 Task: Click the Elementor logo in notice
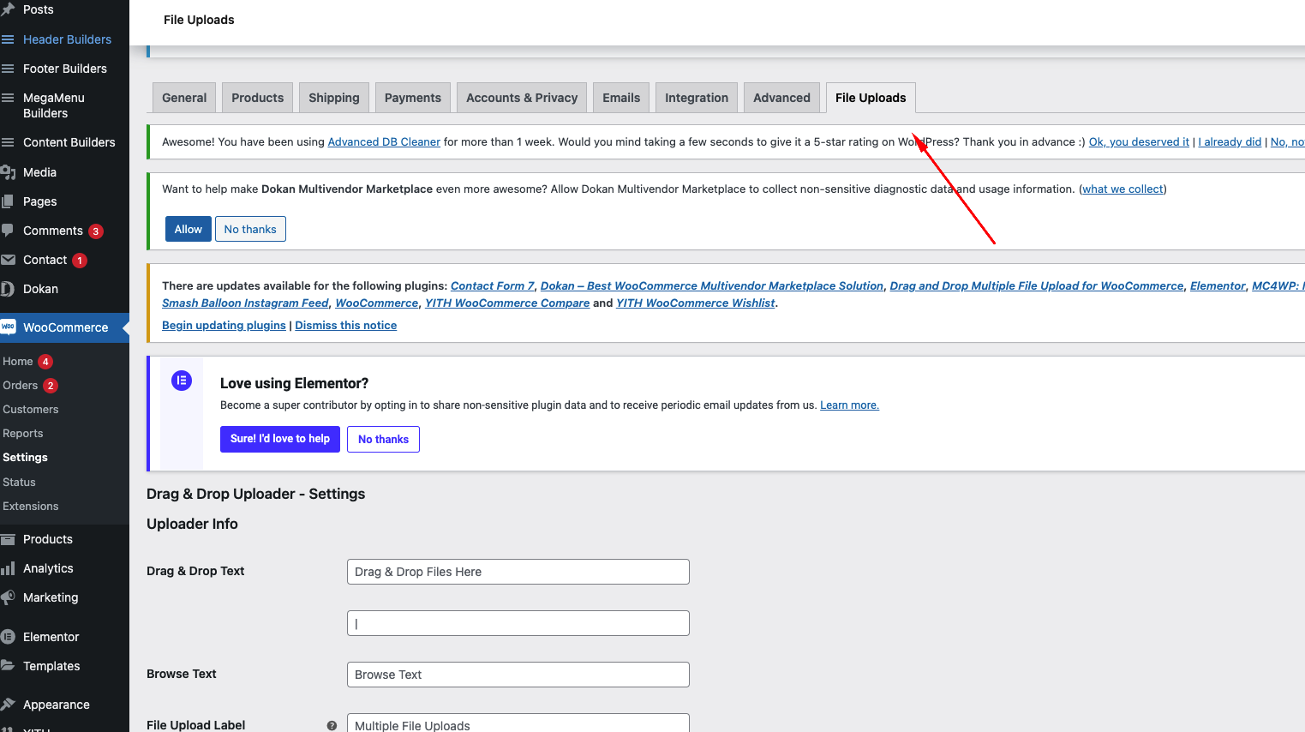click(x=182, y=381)
